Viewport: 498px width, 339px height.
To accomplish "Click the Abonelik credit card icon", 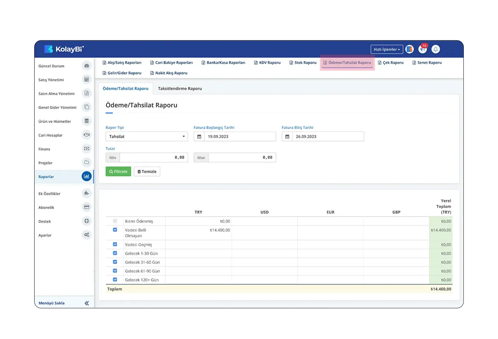I will click(86, 207).
